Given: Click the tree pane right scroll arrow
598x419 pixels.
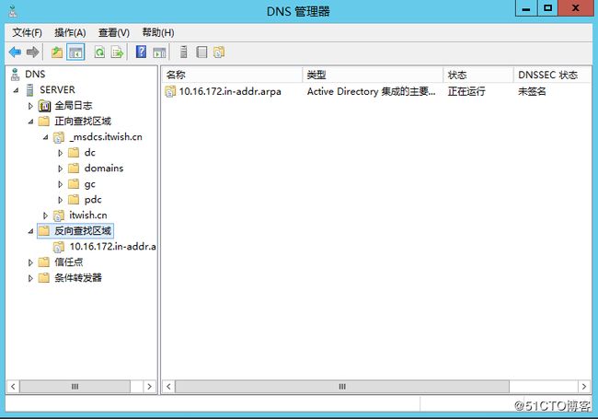Looking at the screenshot, I should pyautogui.click(x=149, y=387).
